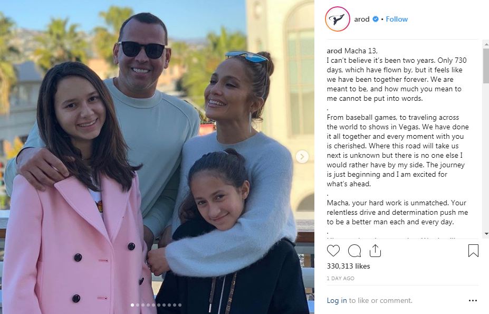Open the 1 DAY AGO timestamp

(x=341, y=279)
